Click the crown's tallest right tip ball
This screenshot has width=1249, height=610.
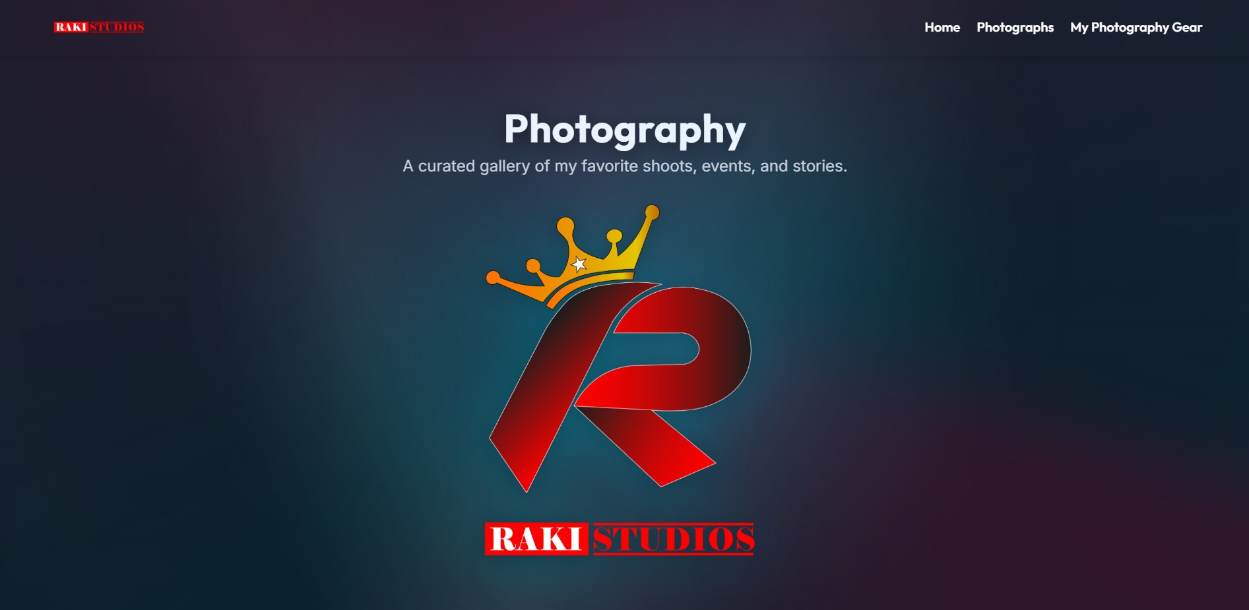652,212
